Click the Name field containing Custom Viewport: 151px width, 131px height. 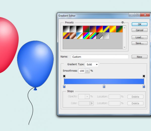pos(100,57)
